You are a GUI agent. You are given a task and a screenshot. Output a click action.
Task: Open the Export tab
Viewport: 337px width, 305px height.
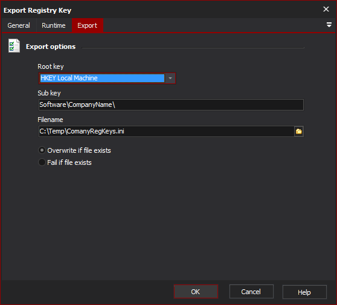click(87, 25)
